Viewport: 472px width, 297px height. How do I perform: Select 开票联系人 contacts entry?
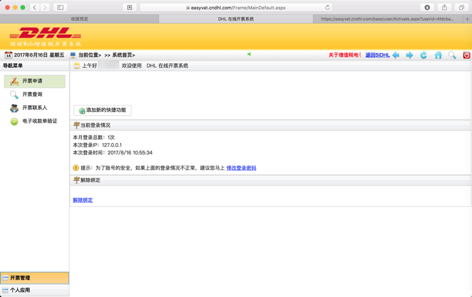coord(35,108)
